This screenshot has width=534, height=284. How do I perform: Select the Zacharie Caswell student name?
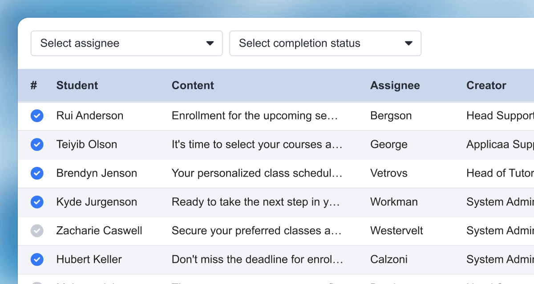(99, 231)
